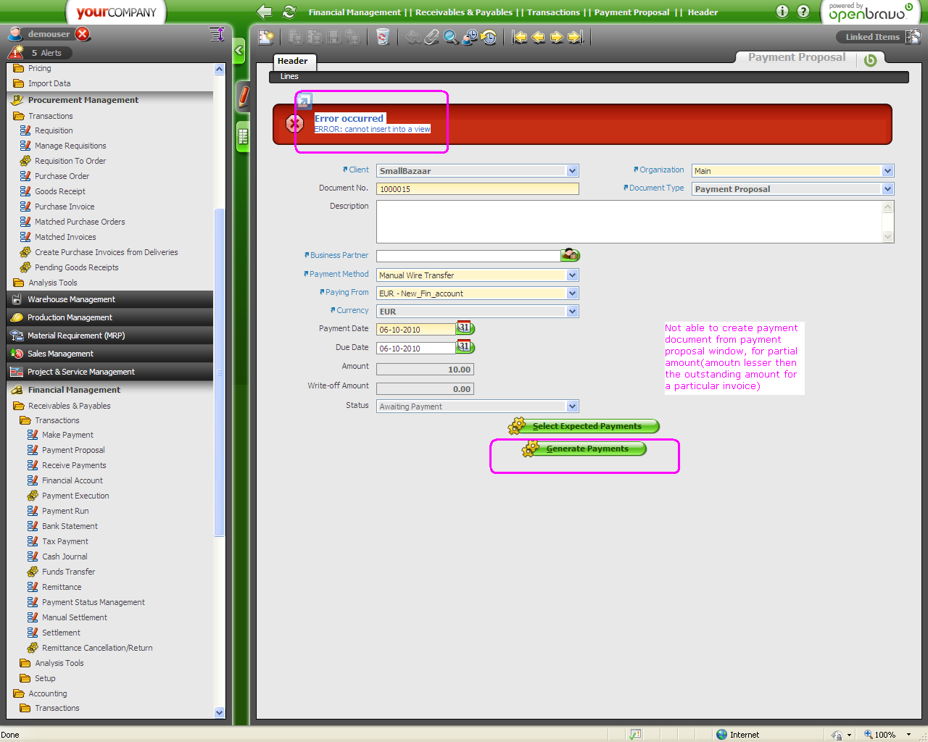The height and width of the screenshot is (742, 928).
Task: Open Purchase Invoice menu item
Action: pos(65,207)
